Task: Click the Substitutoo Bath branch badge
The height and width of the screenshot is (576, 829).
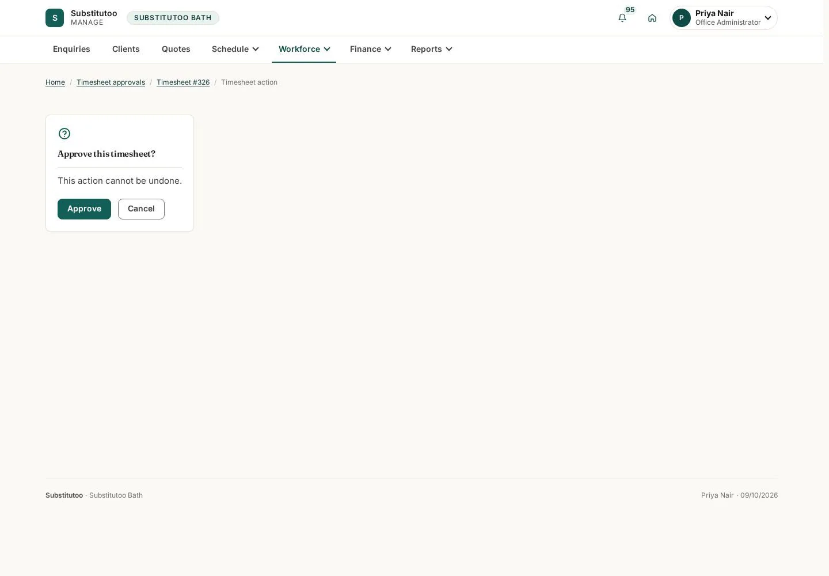Action: click(173, 18)
